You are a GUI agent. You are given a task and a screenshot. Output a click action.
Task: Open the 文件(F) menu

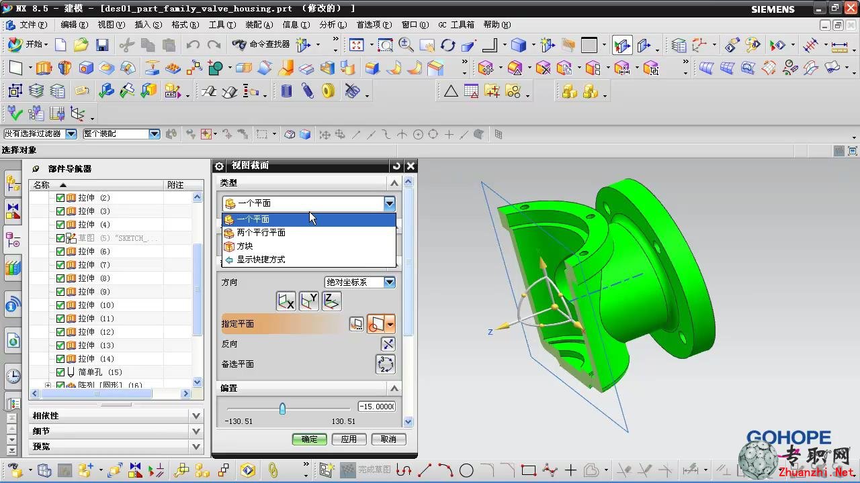33,25
